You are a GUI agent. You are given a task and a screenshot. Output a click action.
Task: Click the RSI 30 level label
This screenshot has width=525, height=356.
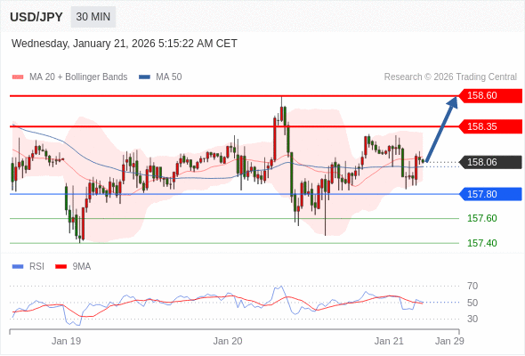click(x=472, y=319)
